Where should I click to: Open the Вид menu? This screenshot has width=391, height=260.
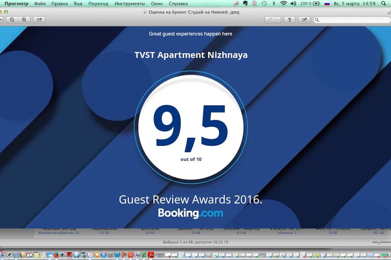point(78,4)
